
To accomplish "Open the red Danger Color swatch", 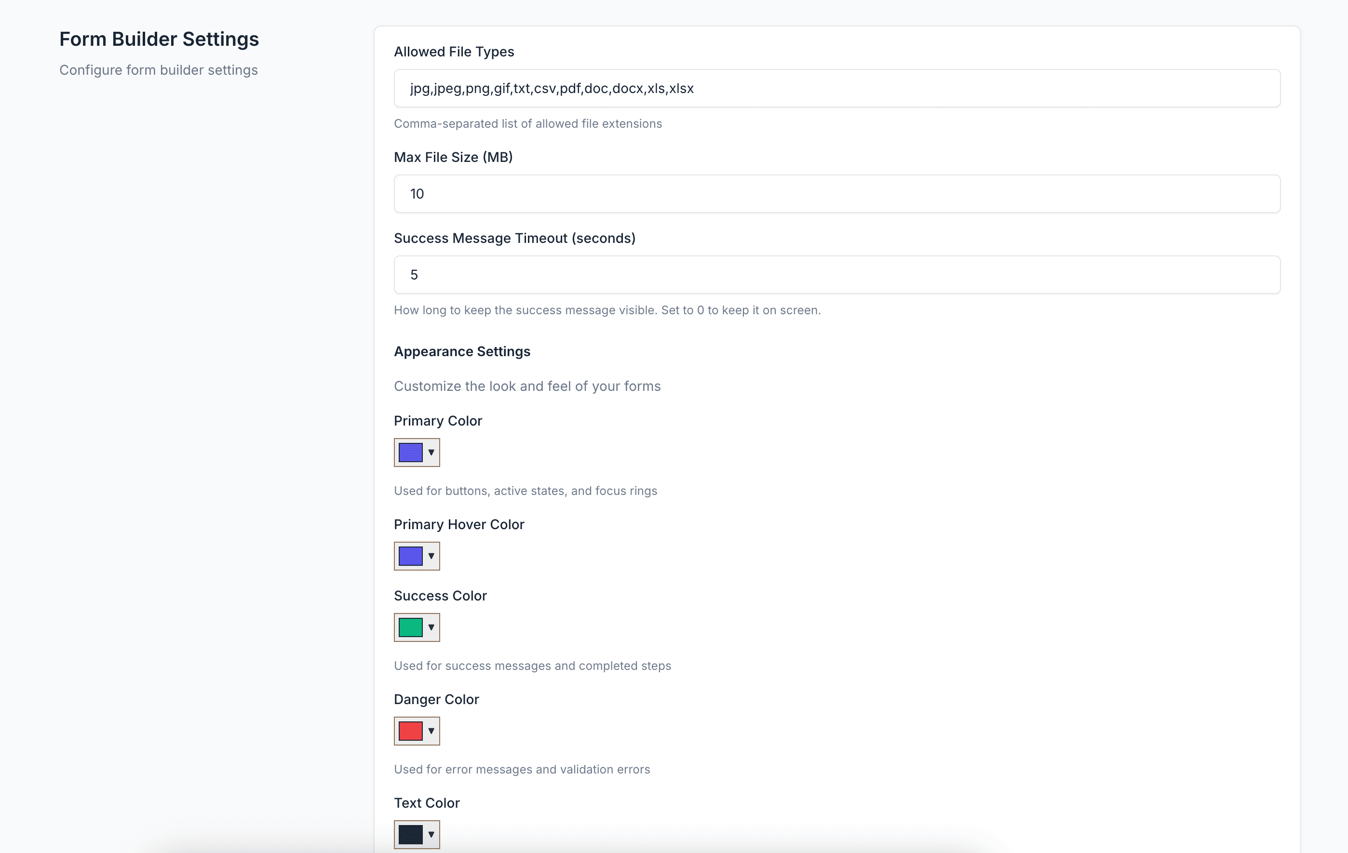I will click(x=410, y=731).
